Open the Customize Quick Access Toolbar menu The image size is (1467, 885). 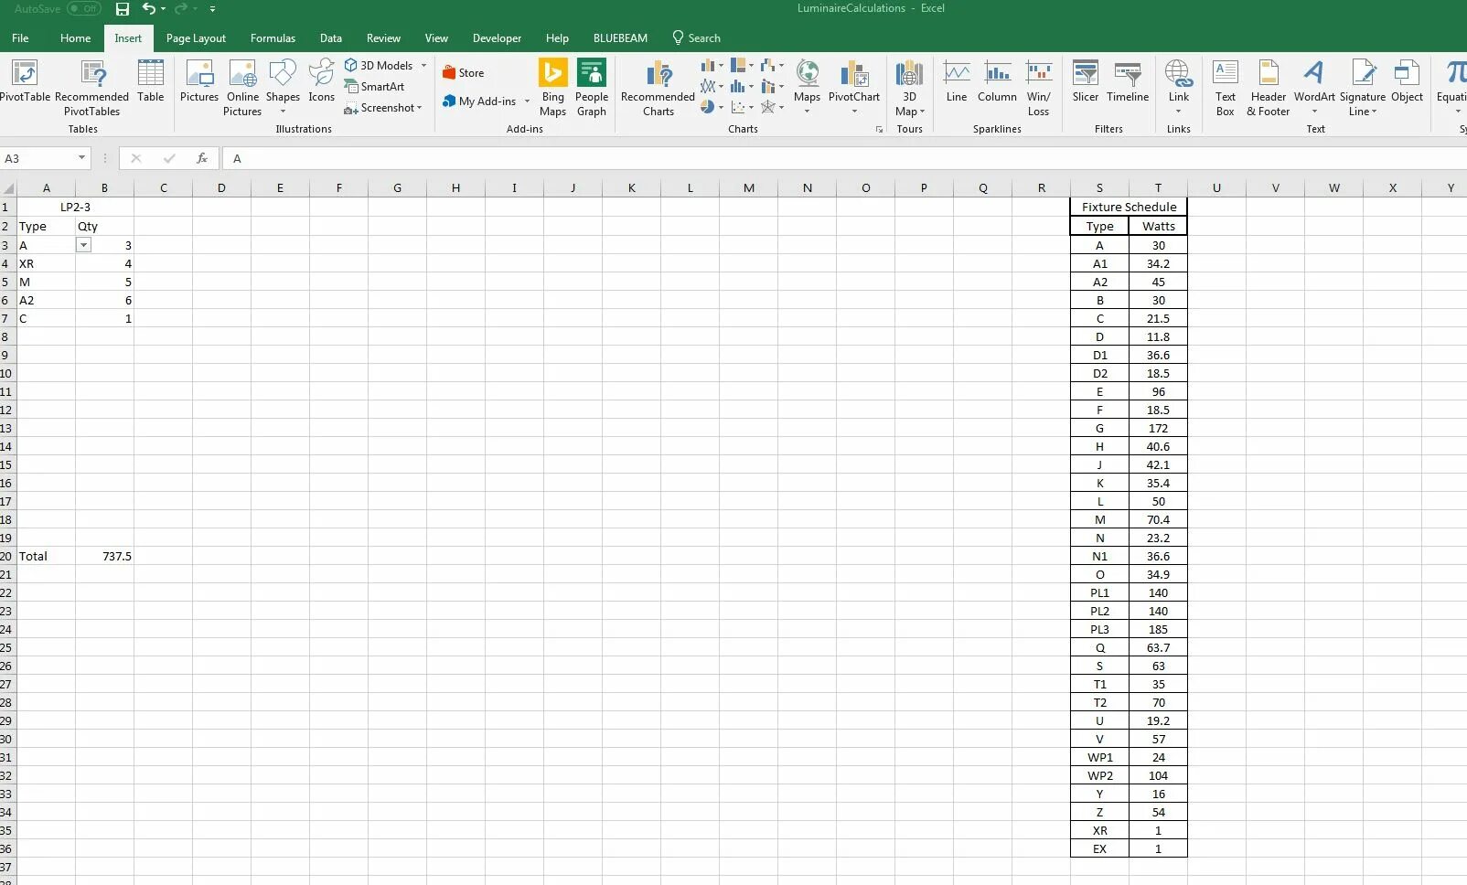[x=212, y=9]
